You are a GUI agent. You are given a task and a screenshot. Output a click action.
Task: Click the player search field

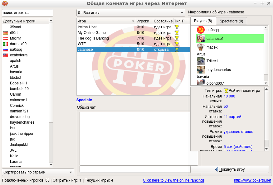27,13
